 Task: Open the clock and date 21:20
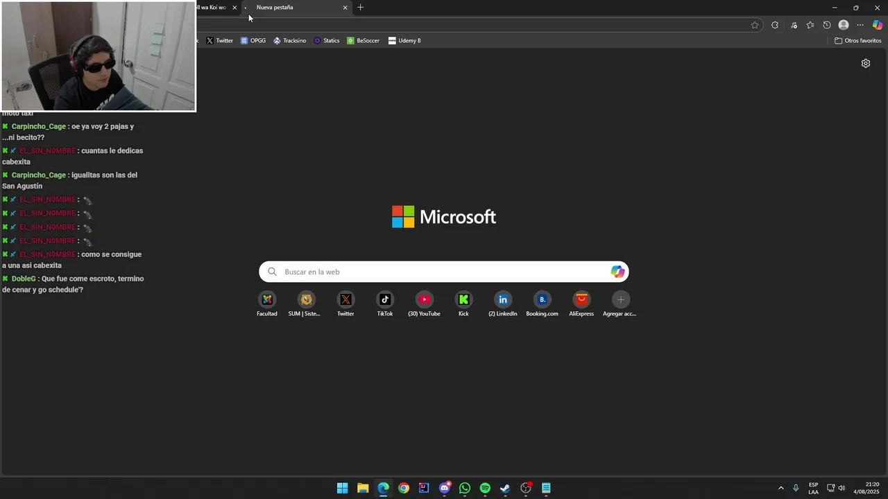click(x=866, y=488)
